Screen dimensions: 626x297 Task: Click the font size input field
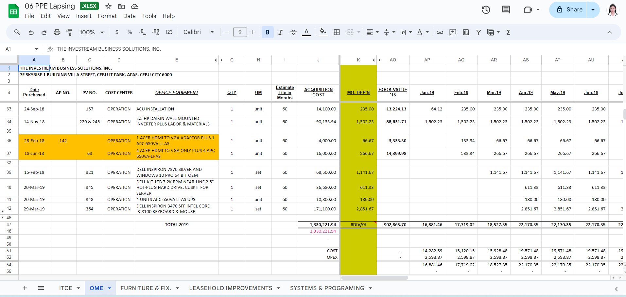[240, 32]
